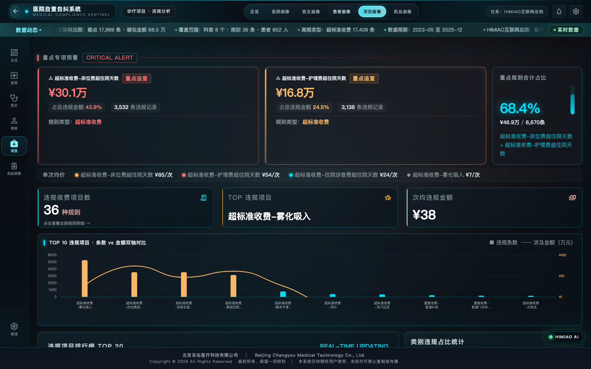The image size is (591, 369).
Task: Switch to 患者画像 tab
Action: [x=341, y=11]
